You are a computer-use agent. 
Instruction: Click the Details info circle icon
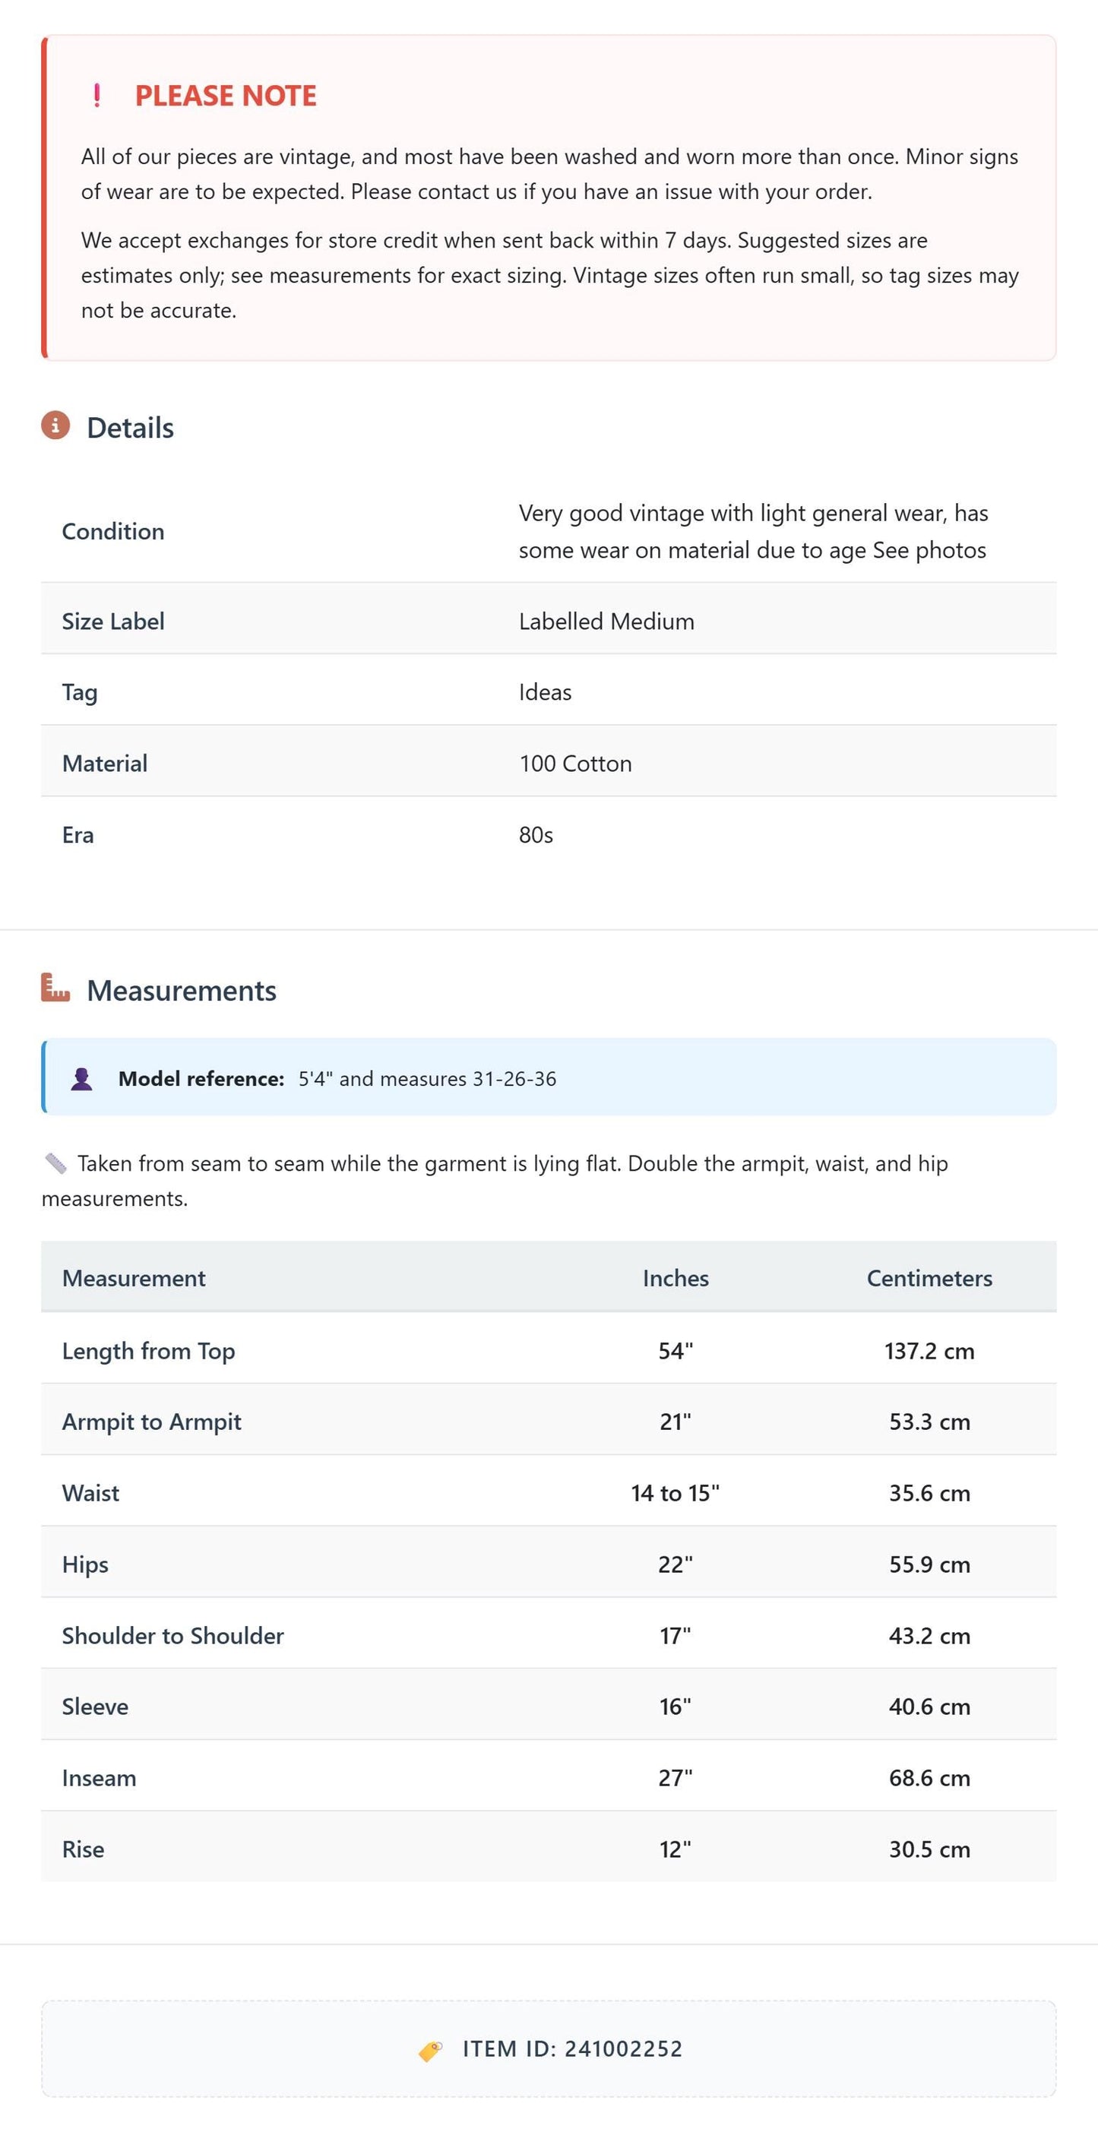pyautogui.click(x=55, y=425)
